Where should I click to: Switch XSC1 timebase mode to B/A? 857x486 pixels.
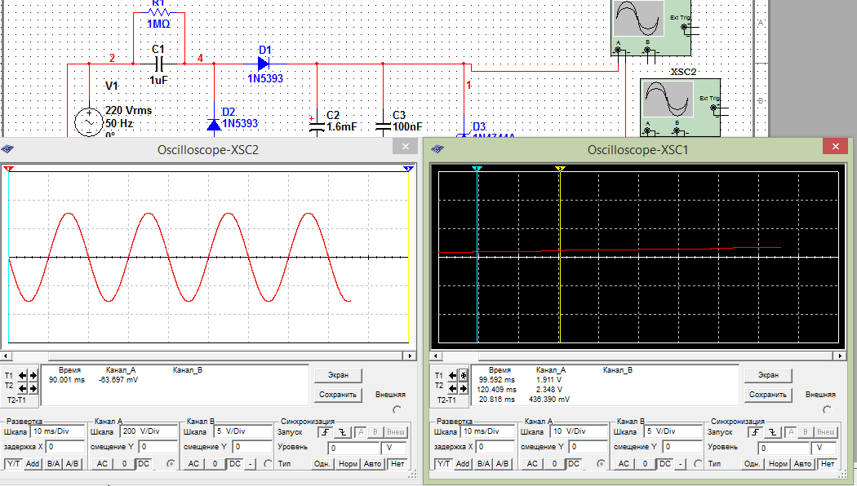(x=484, y=463)
